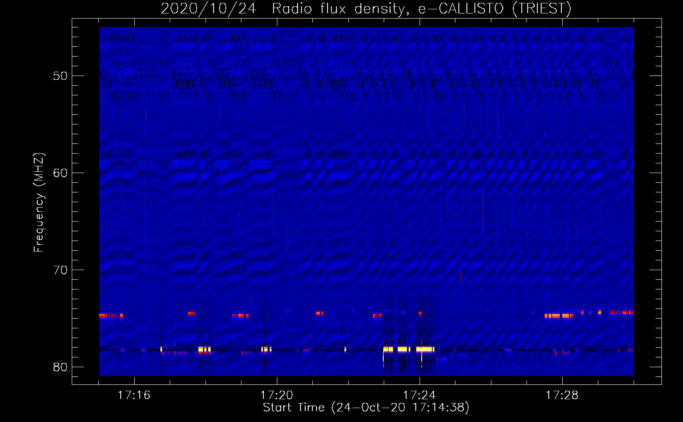Click the plot title mentioning e-CALLISTO (TRIEST)

[366, 8]
